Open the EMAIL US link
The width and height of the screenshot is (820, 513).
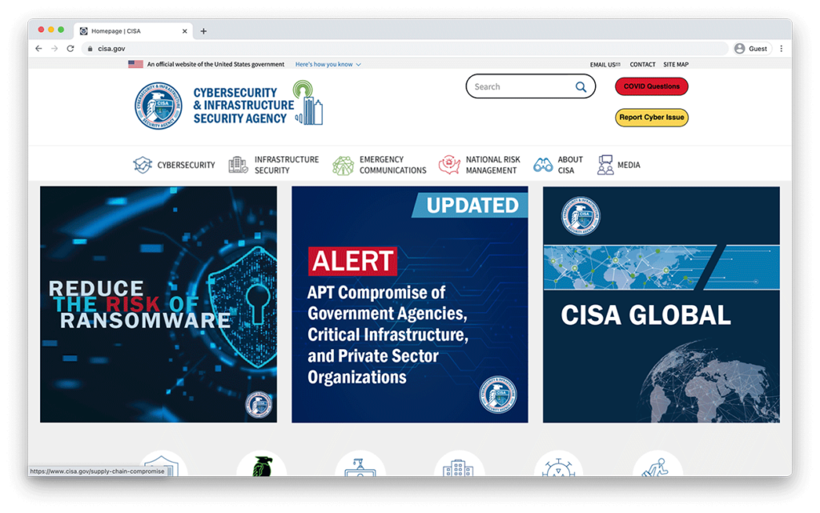pos(605,65)
